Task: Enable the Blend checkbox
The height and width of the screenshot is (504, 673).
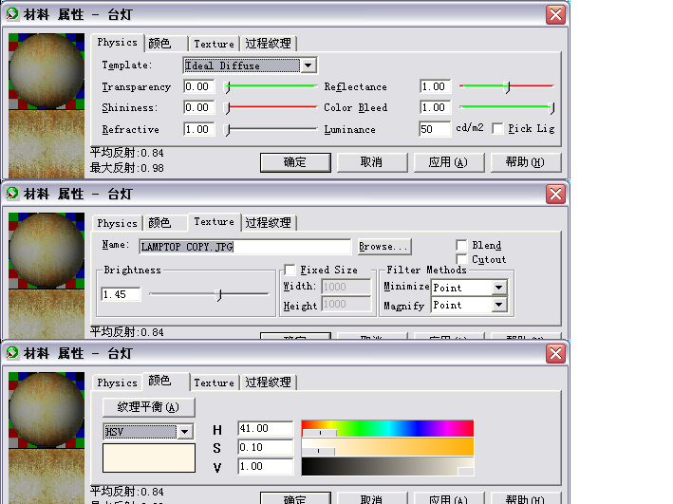Action: click(461, 245)
